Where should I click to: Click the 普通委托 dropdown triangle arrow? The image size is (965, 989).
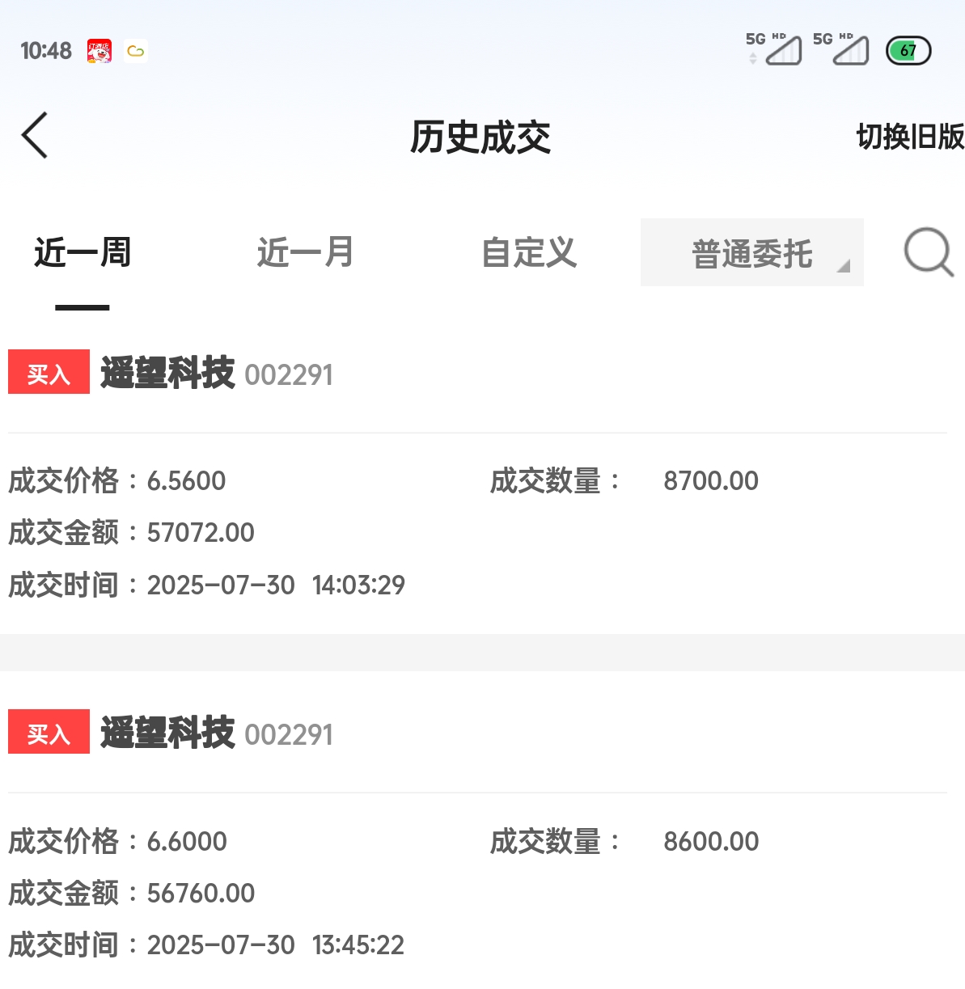point(843,265)
